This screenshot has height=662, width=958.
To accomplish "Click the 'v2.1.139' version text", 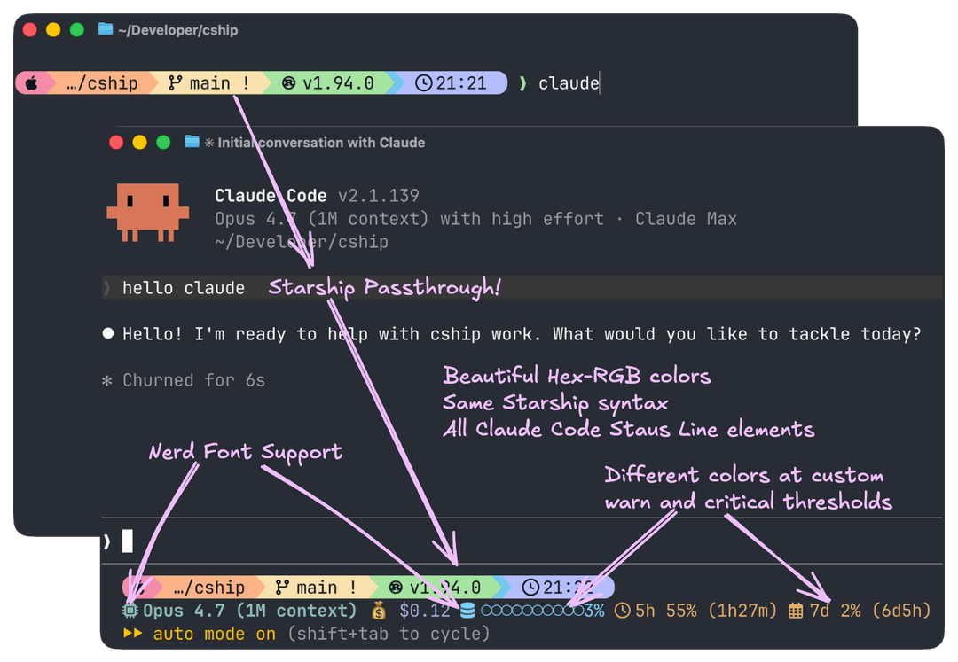I will (x=379, y=195).
